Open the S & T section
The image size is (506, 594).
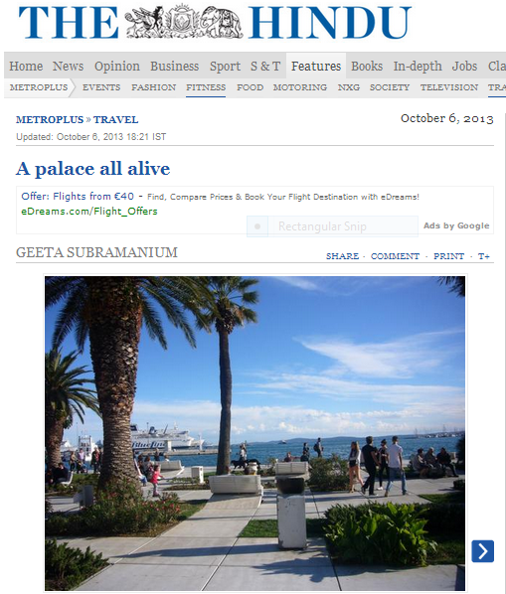coord(265,66)
